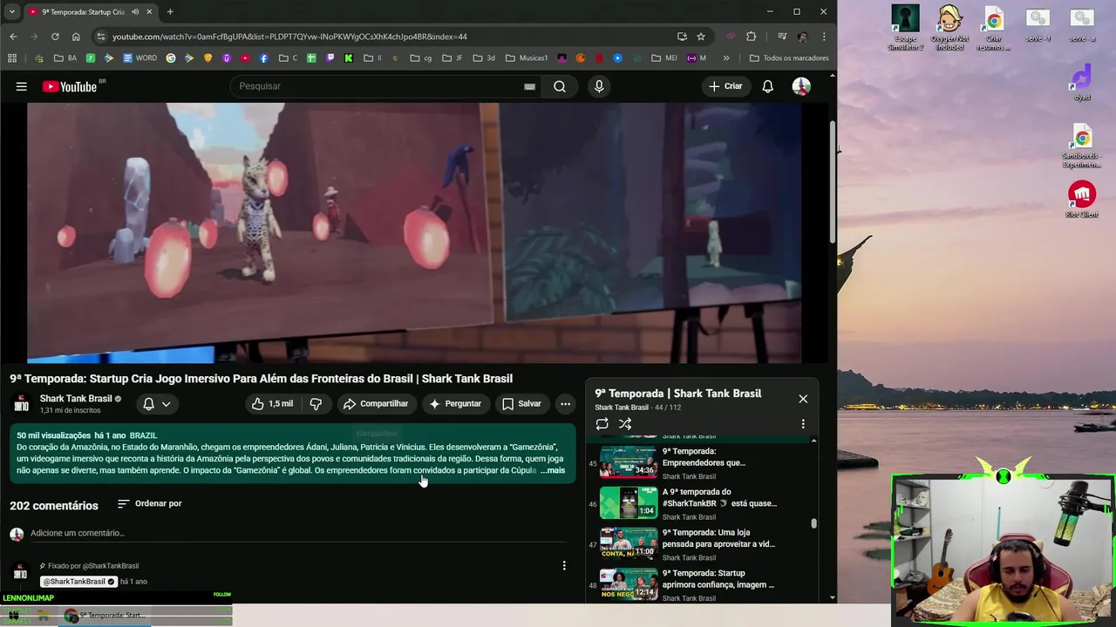The height and width of the screenshot is (627, 1116).
Task: Open Escape Simulator 2 desktop shortcut
Action: pyautogui.click(x=905, y=29)
